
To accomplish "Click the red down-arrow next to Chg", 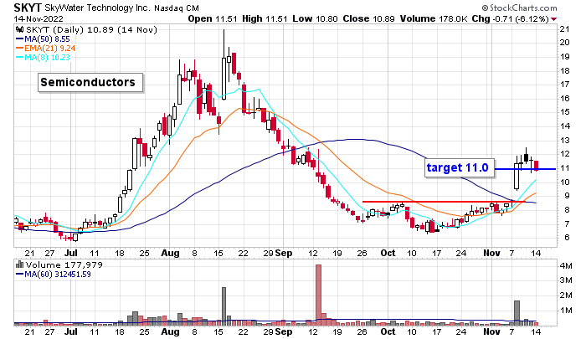I will point(553,19).
